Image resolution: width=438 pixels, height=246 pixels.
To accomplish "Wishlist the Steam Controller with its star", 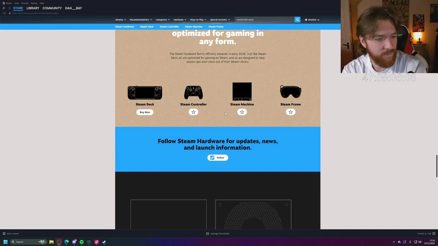I will tap(193, 112).
